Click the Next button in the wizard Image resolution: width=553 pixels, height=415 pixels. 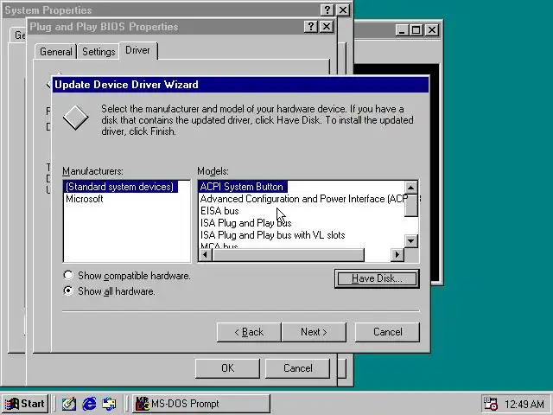[314, 332]
